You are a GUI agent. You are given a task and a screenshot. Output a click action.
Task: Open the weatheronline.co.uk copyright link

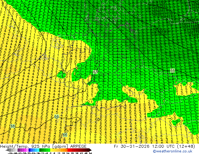(x=173, y=151)
